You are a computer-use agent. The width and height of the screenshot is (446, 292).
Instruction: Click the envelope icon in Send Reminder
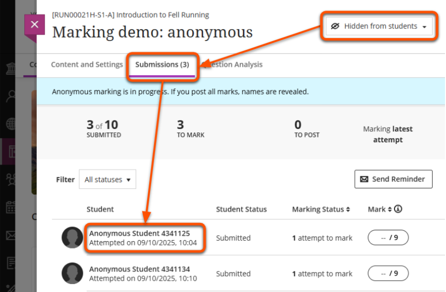pos(364,179)
